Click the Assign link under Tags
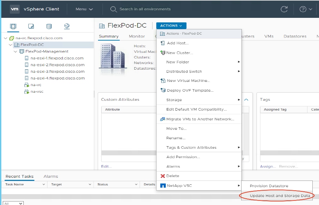The image size is (319, 205). tap(268, 167)
